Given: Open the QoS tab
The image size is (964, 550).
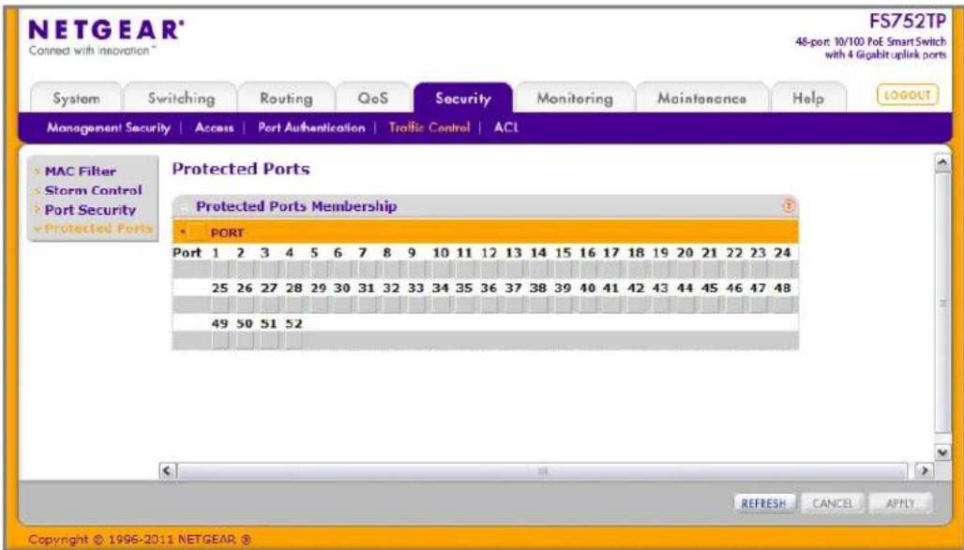Looking at the screenshot, I should 373,98.
